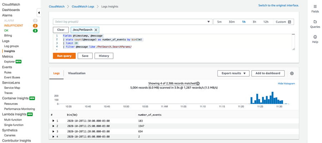Click Add to dashboard button
Viewport: 322px width, 143px height.
[268, 73]
